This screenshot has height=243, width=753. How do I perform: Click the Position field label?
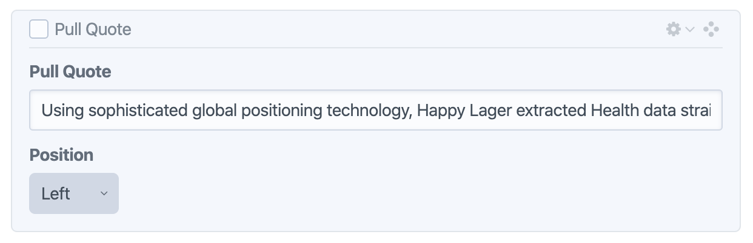[x=61, y=155]
